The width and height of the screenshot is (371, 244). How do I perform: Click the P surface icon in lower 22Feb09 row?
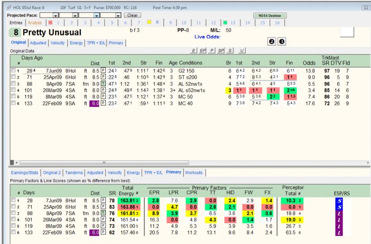pos(103,232)
